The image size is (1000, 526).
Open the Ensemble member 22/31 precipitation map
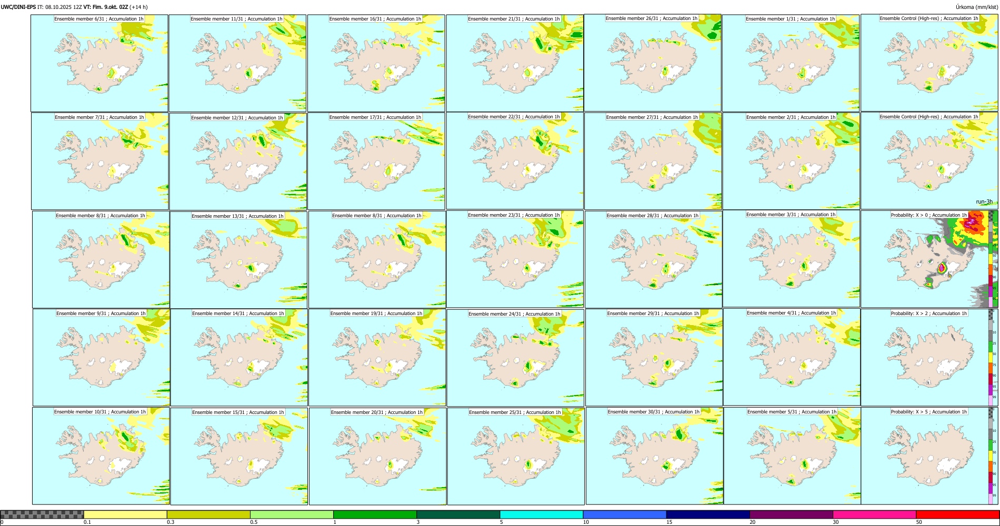[x=515, y=161]
